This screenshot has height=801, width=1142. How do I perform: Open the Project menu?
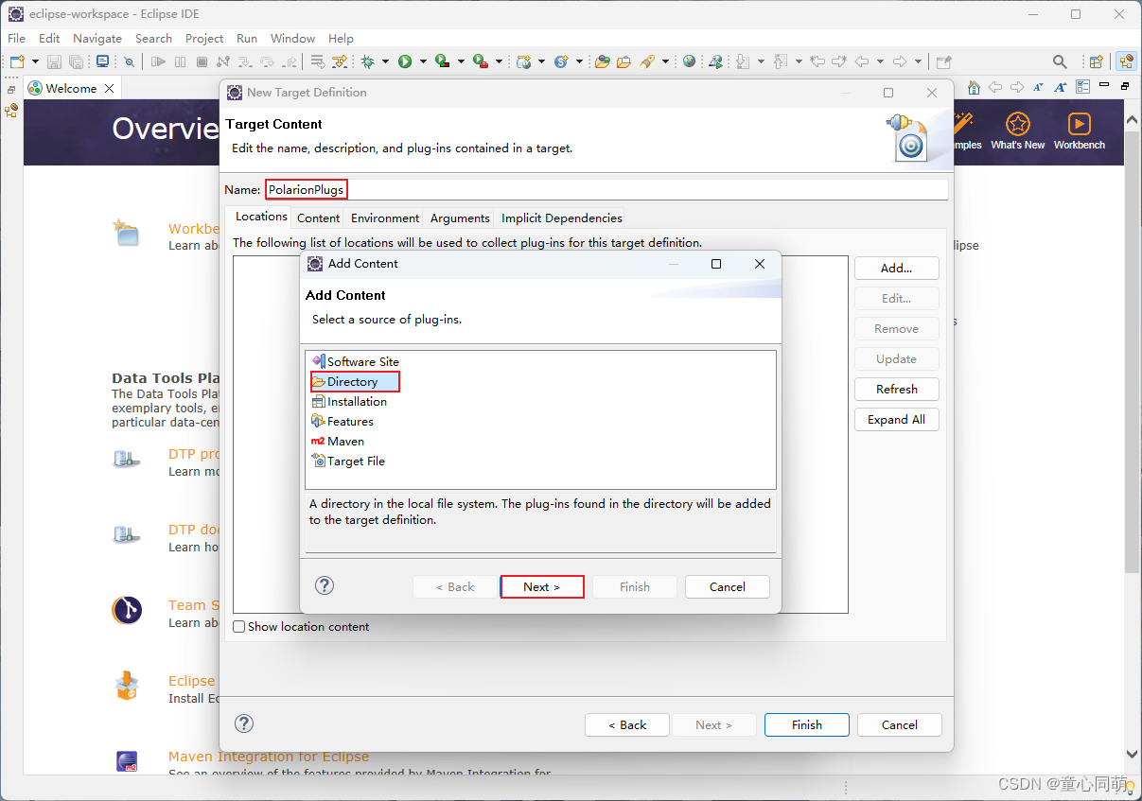click(204, 39)
